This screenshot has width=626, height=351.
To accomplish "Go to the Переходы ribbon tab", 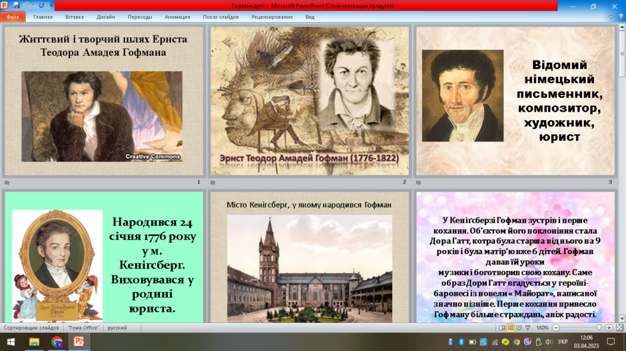I will point(140,17).
